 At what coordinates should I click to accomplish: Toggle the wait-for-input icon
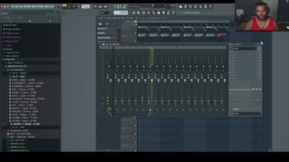click(100, 7)
